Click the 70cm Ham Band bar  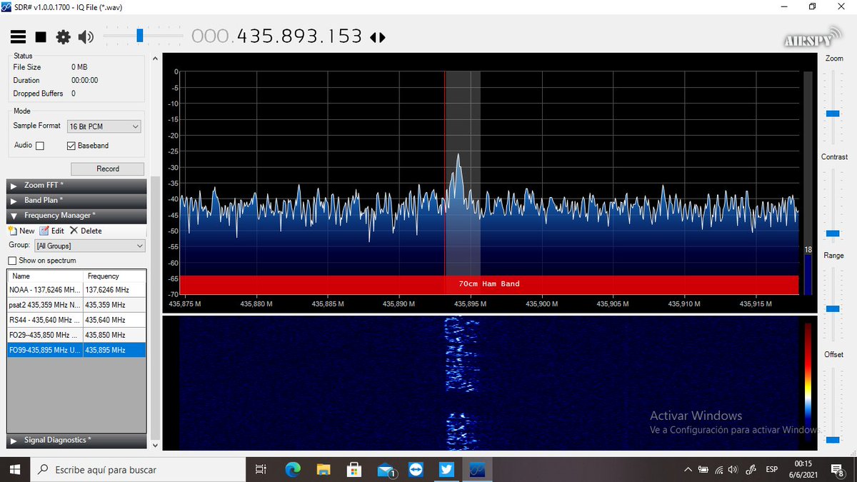pyautogui.click(x=488, y=284)
